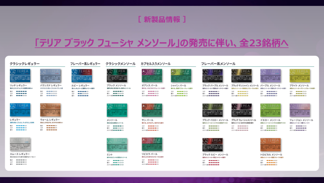324x183 pixels.
Task: Click the ブラック ルビー メンソール product name
Action: [215, 154]
